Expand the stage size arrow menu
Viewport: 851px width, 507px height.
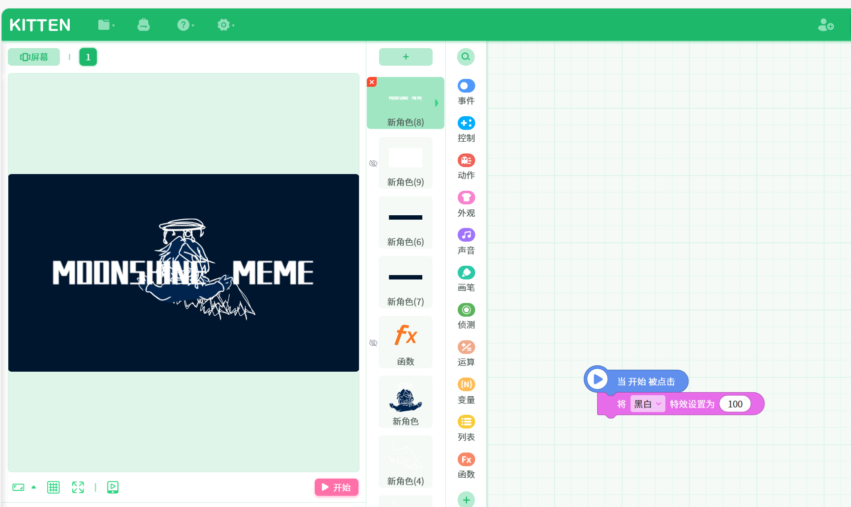point(34,487)
